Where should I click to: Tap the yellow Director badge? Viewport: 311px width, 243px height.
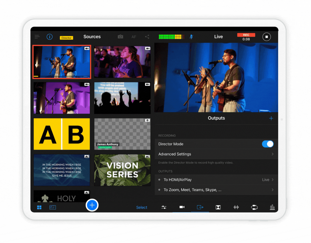pos(66,38)
